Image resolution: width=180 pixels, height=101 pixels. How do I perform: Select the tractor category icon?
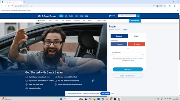[x=66, y=16]
